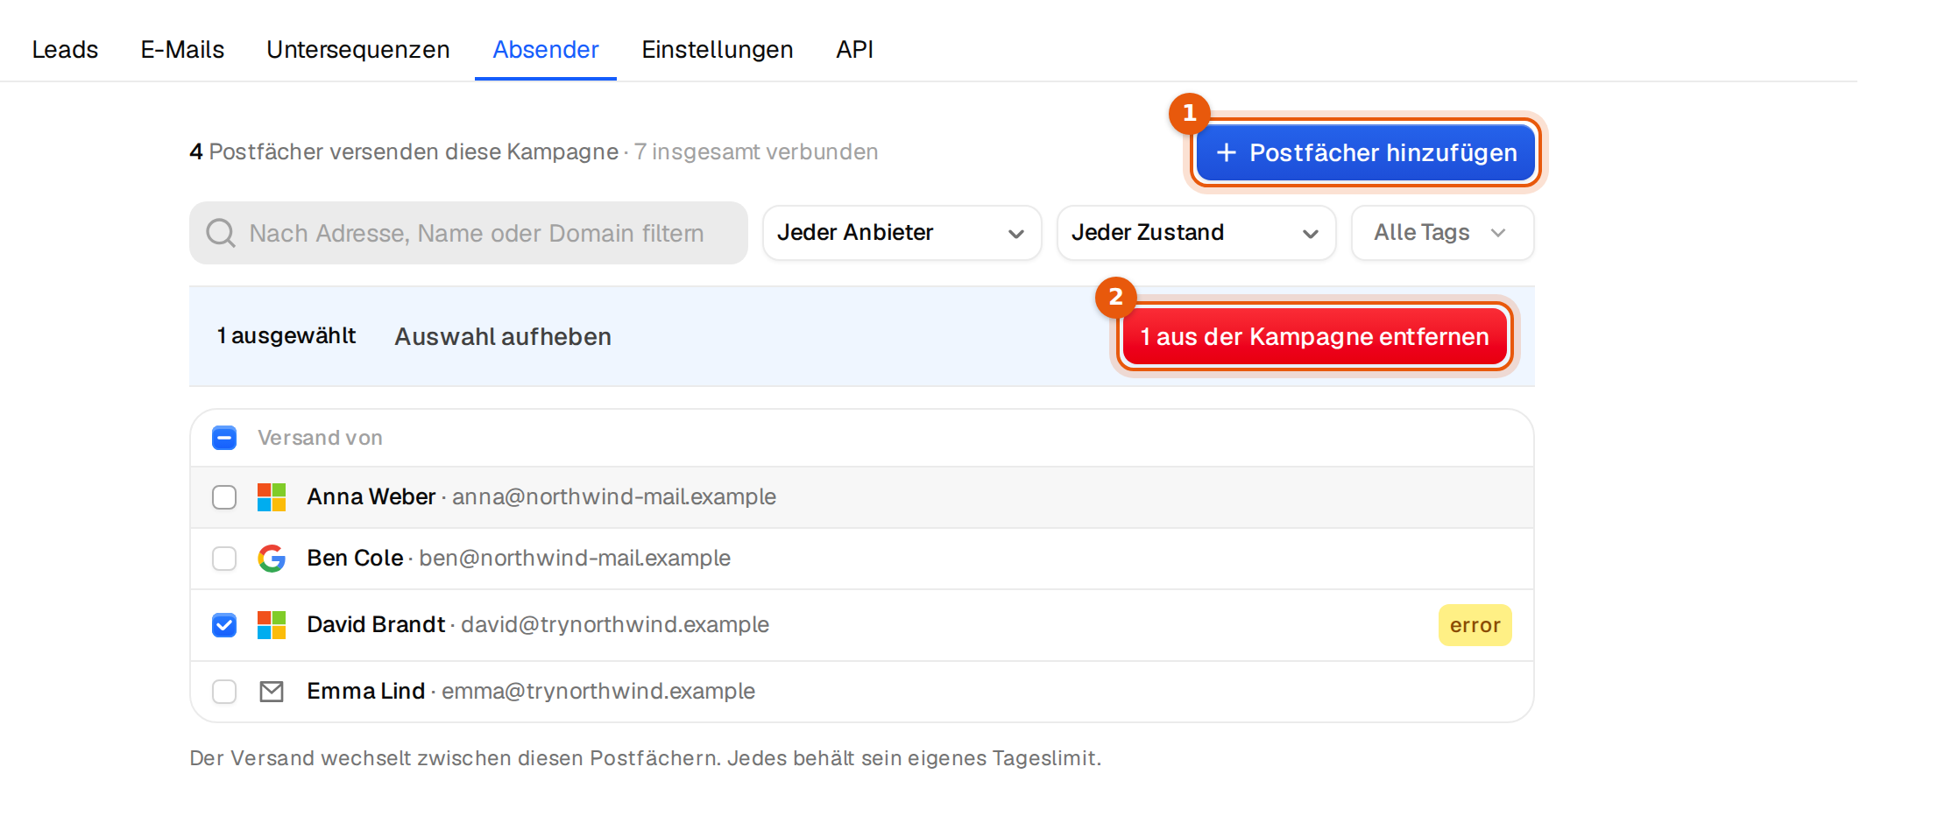Viewport: 1945px width, 823px height.
Task: Uncheck the David Brandt checkbox
Action: pyautogui.click(x=224, y=625)
